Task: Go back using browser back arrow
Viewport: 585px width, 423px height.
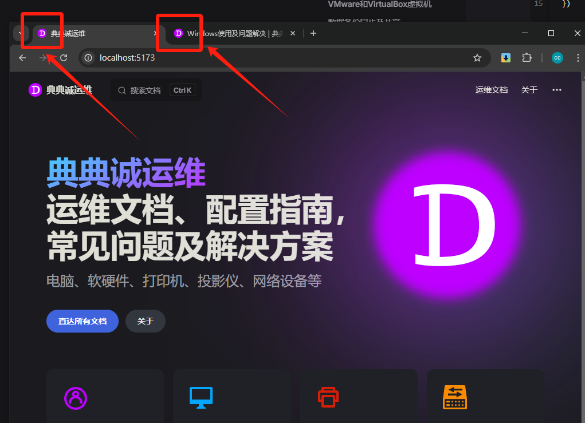Action: [22, 58]
